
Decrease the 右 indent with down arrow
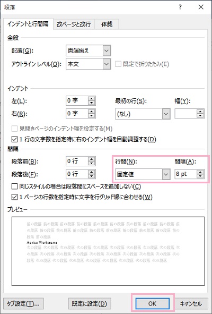[92, 116]
